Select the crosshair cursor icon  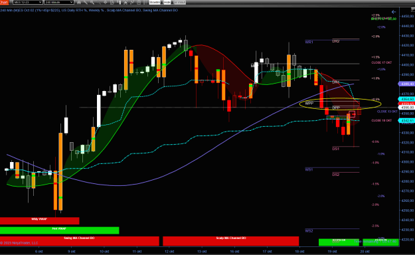click(106, 2)
